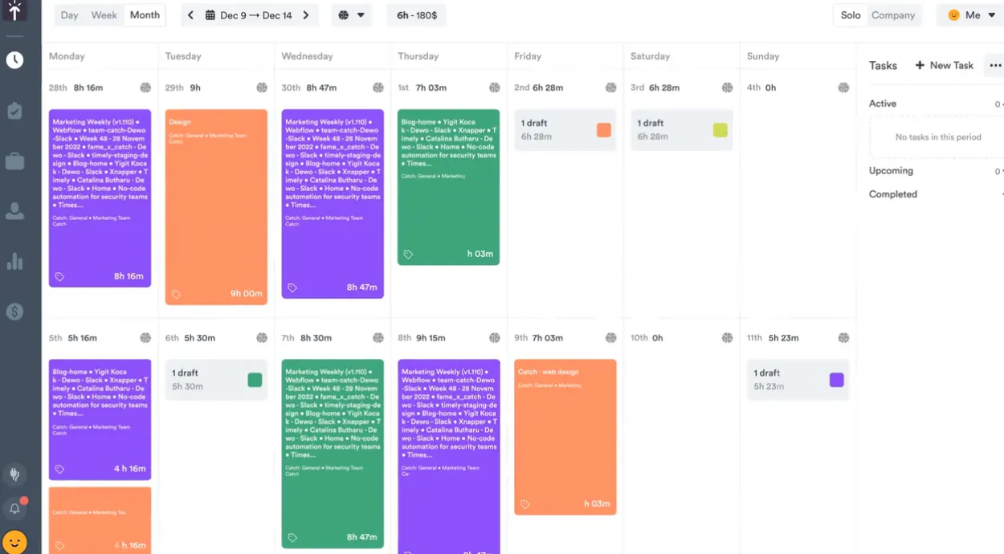Go to the next date range arrow
This screenshot has width=1004, height=554.
point(306,15)
